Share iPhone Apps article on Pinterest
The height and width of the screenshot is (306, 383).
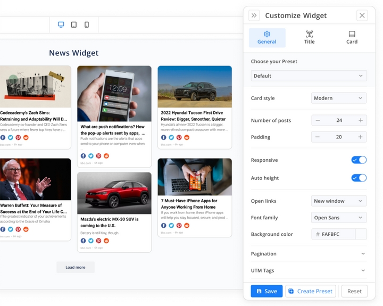click(x=179, y=225)
